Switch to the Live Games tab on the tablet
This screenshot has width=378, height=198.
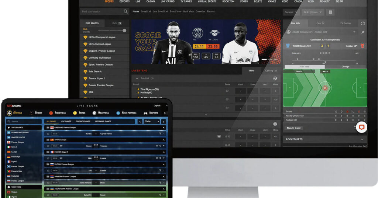coord(66,121)
